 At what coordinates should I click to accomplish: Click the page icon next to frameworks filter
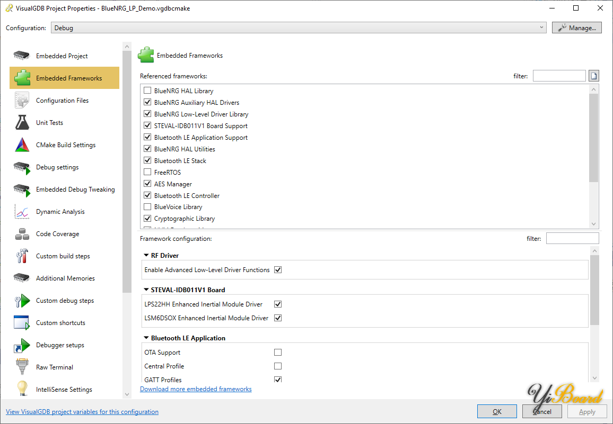tap(593, 76)
